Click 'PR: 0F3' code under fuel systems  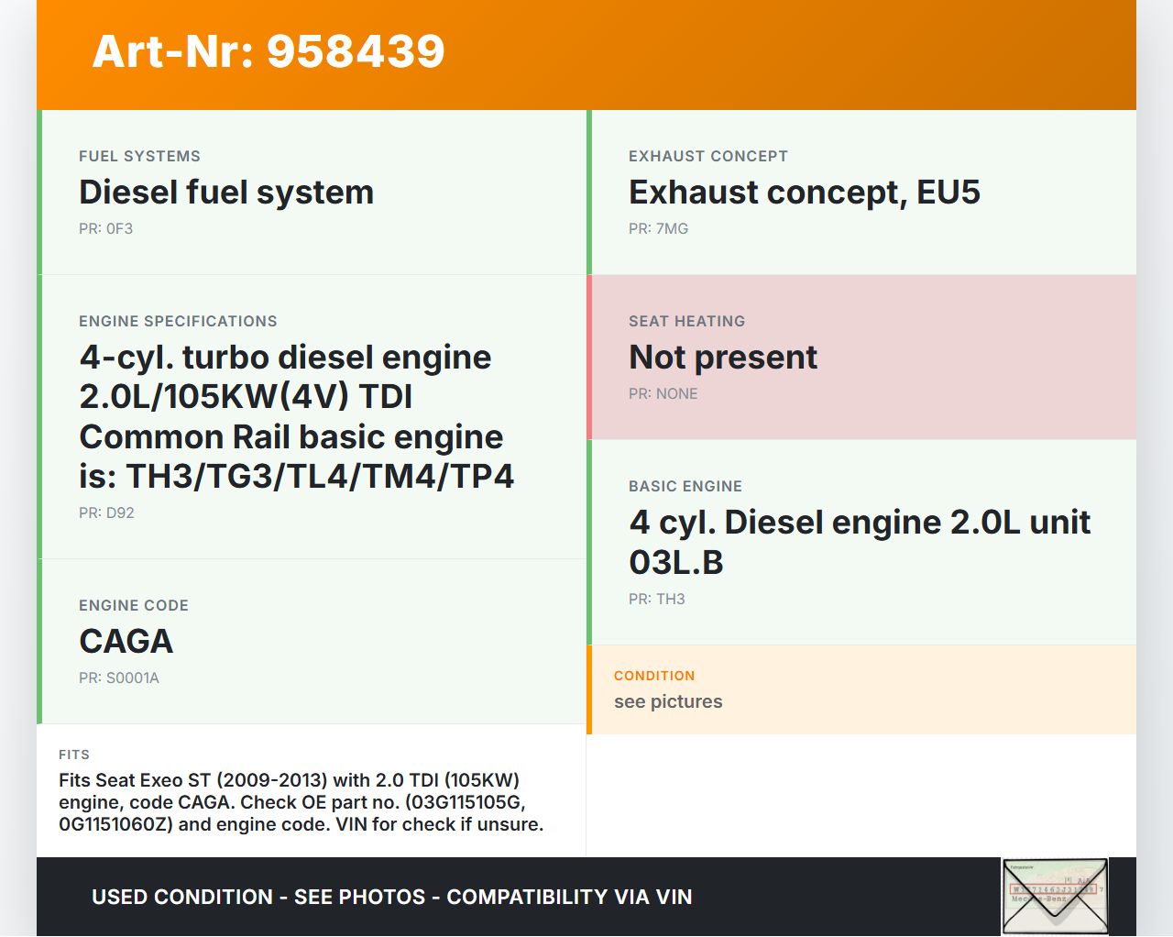coord(105,229)
